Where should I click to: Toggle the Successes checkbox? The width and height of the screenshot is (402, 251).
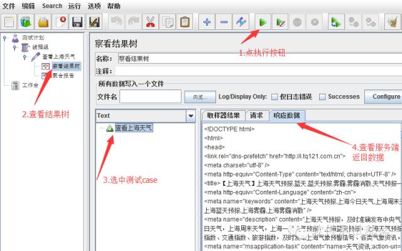coord(322,97)
